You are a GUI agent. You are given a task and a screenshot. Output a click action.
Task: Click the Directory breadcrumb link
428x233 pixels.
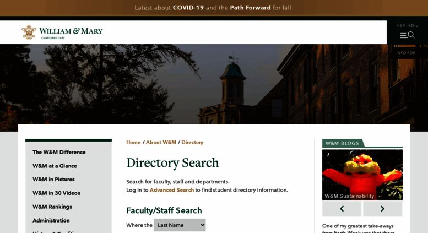pos(192,142)
